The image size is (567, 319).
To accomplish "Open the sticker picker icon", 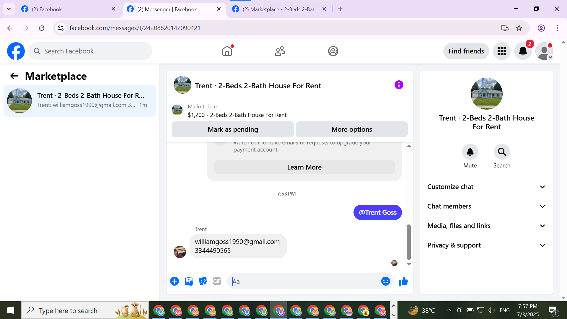I will pyautogui.click(x=203, y=281).
